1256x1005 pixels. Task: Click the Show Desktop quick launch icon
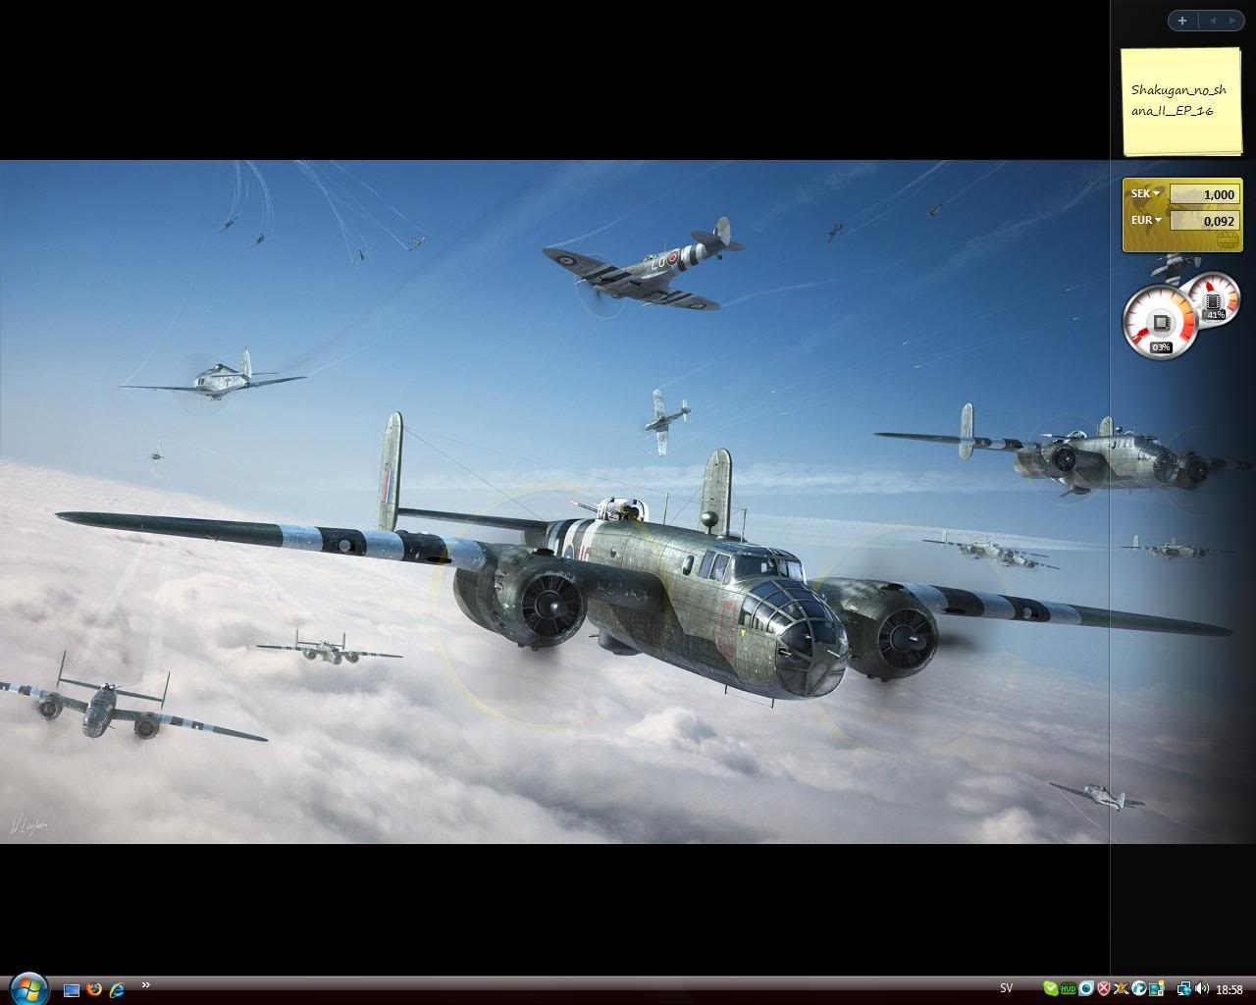click(x=72, y=989)
